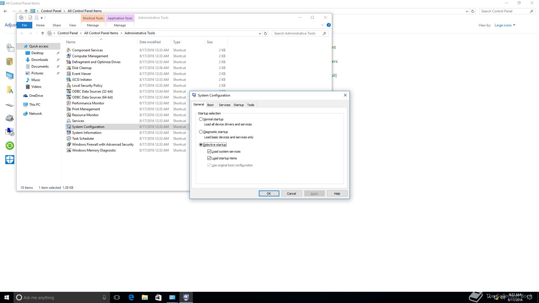Click the iSCSI Initiator icon

click(69, 80)
